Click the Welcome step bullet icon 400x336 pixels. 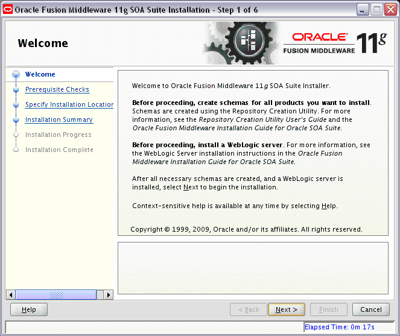pos(16,74)
